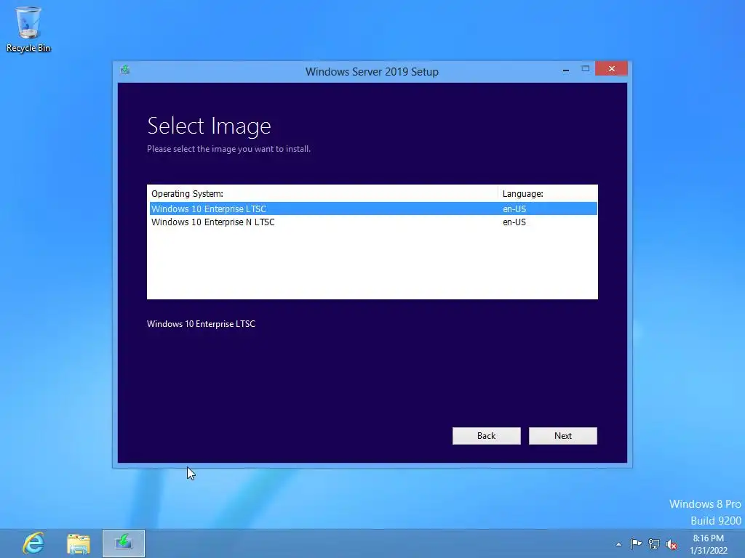Click the Windows Server 2019 Setup title

(372, 72)
